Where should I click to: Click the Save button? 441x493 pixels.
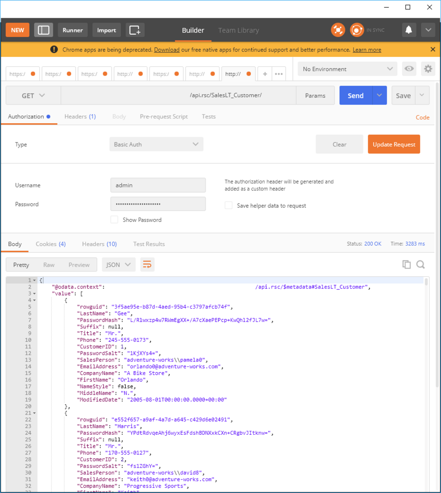click(x=403, y=95)
